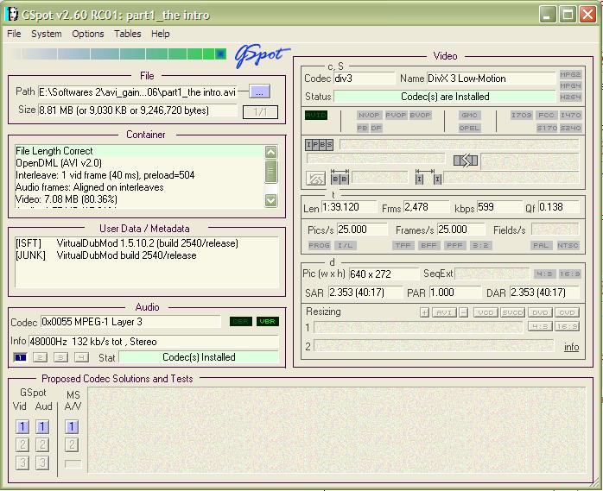This screenshot has width=603, height=491.
Task: Click the analysis progress bar
Action: (119, 54)
